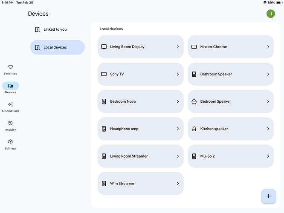Viewport: 284px width, 213px height.
Task: Open Master Chrome device name
Action: (214, 47)
